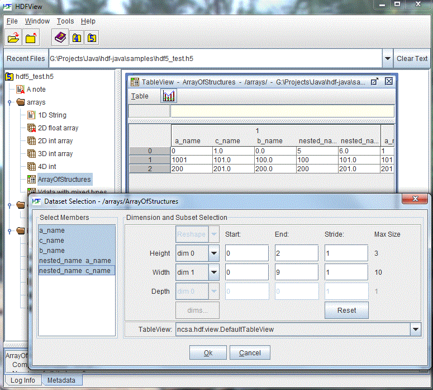Select nested_name c_name member
This screenshot has height=390, width=433.
pyautogui.click(x=77, y=270)
